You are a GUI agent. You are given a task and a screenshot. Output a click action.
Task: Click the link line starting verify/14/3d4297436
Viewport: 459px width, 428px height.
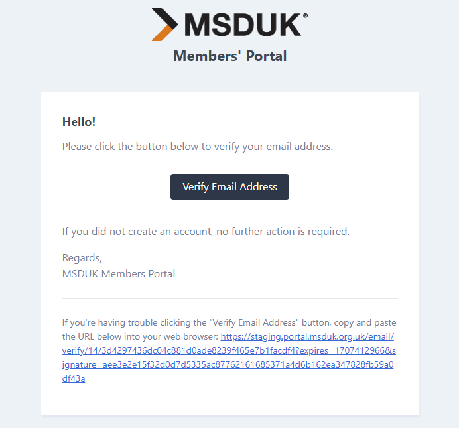[x=229, y=350]
